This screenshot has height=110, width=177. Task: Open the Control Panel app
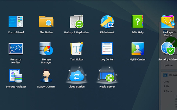(16, 22)
